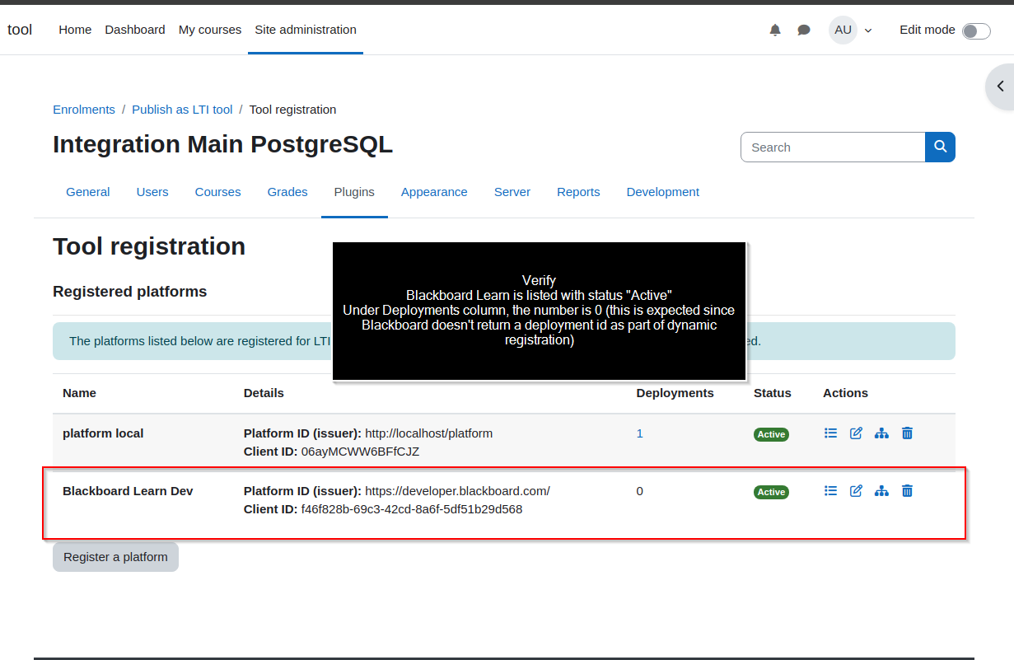Open the side drawer chevron

pos(1000,87)
